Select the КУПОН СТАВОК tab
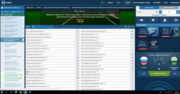 pyautogui.click(x=149, y=7)
